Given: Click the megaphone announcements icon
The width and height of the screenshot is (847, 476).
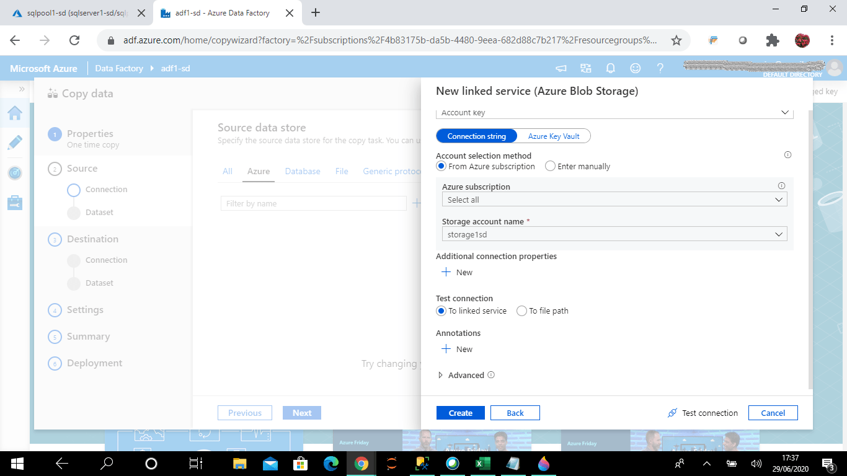Looking at the screenshot, I should pyautogui.click(x=561, y=68).
